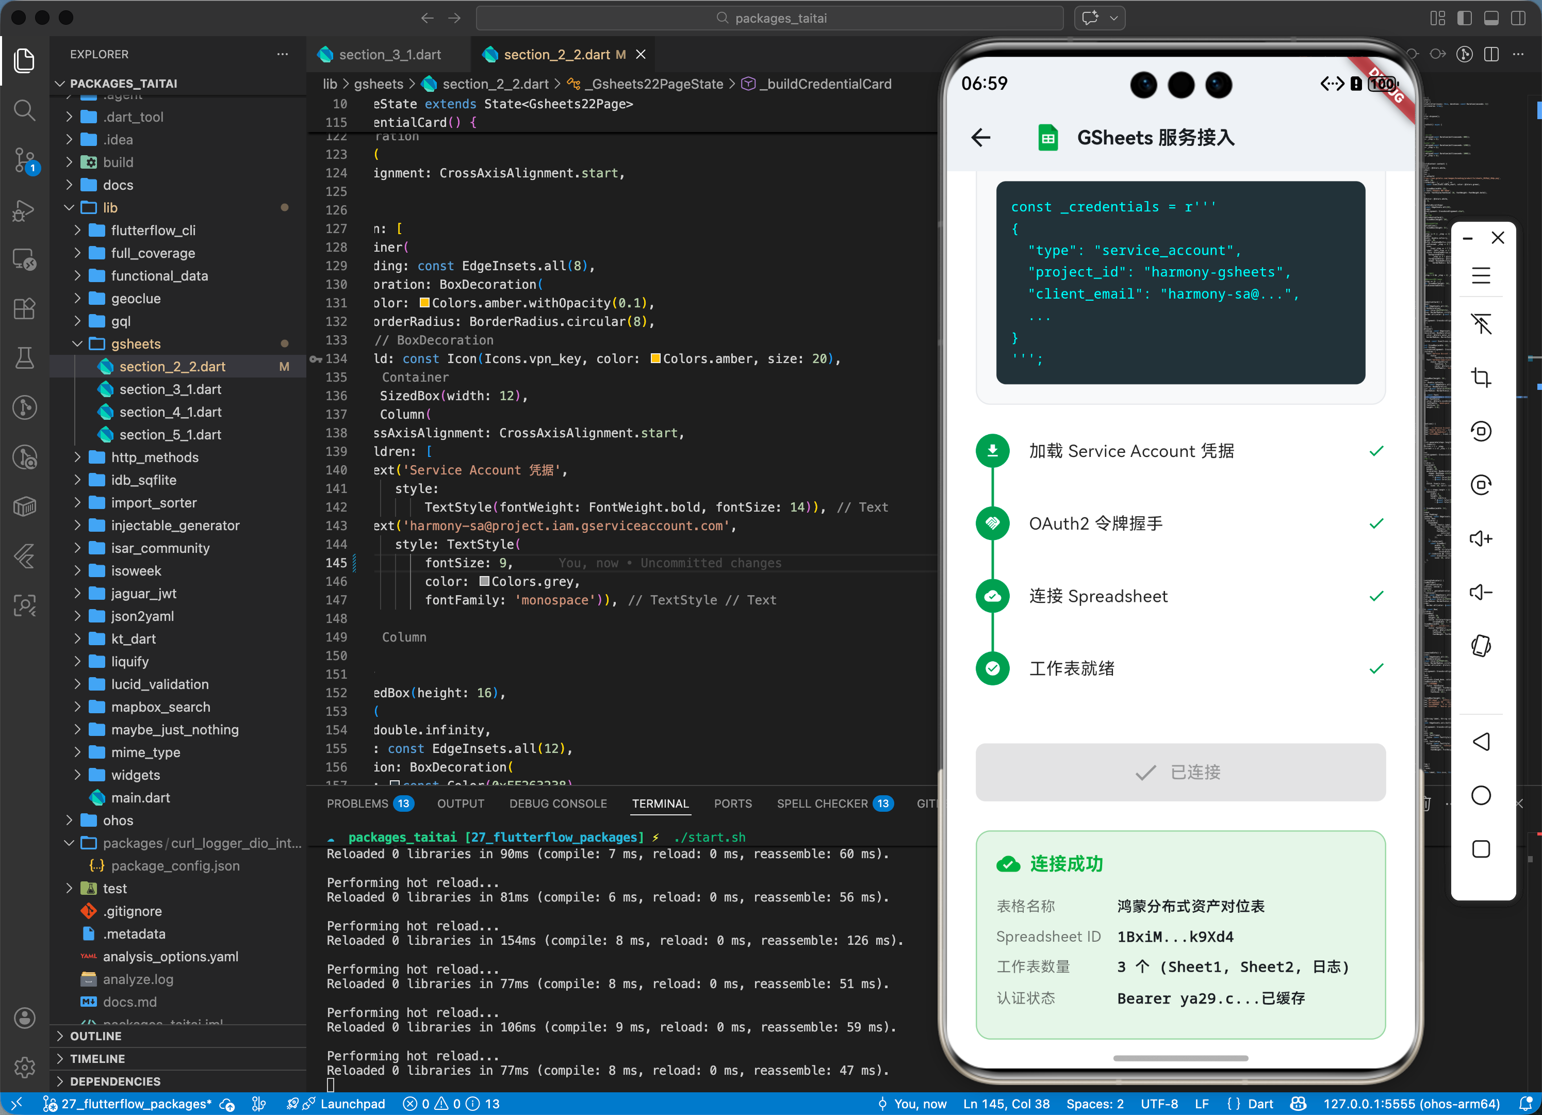This screenshot has width=1542, height=1115.
Task: Click the Colors.amber swatch on line 134
Action: click(655, 359)
